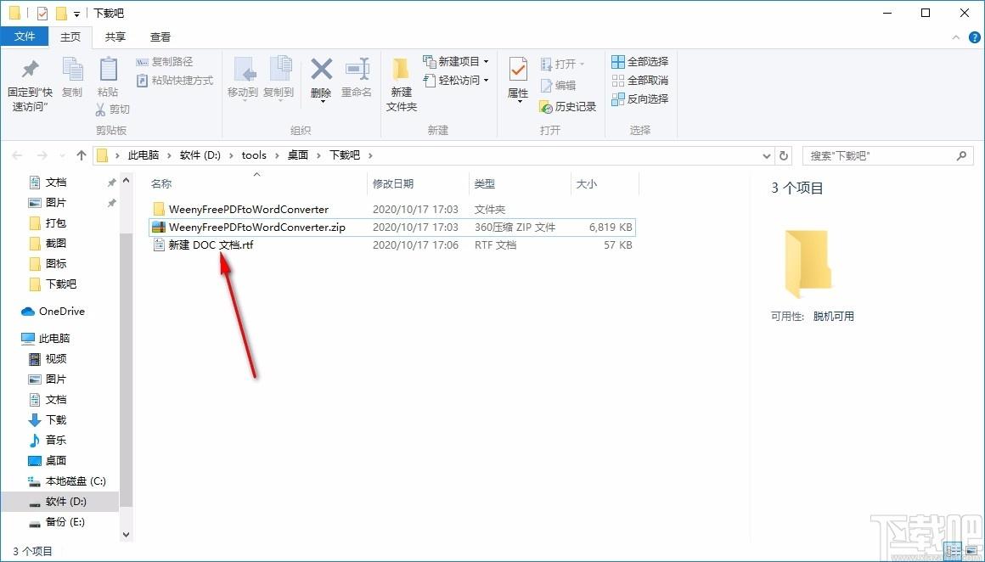Click properties icon in quick access toolbar

42,14
